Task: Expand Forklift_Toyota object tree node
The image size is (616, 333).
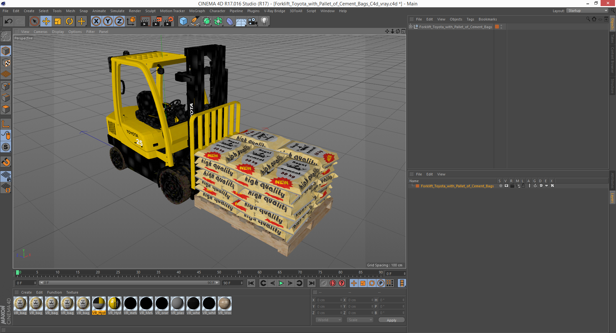Action: 411,27
